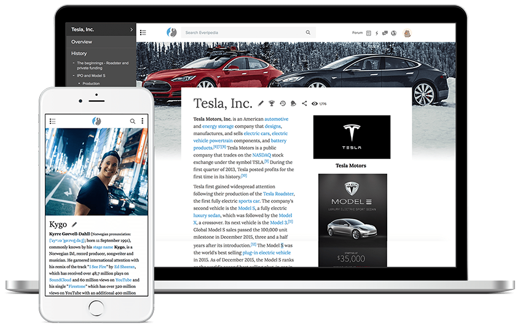Click the lightning bolt icon in header
520x331 pixels.
pos(377,33)
